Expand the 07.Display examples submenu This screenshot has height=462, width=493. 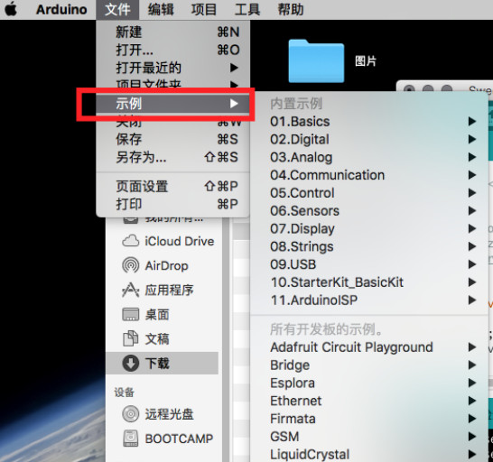click(368, 228)
